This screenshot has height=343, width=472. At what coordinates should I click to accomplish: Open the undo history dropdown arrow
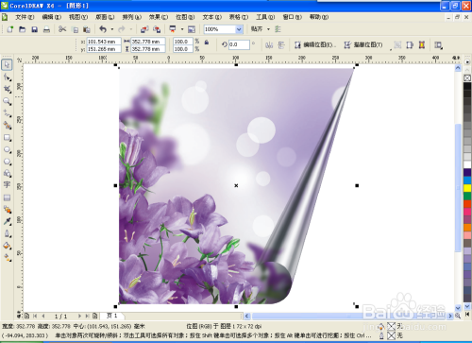coord(112,29)
